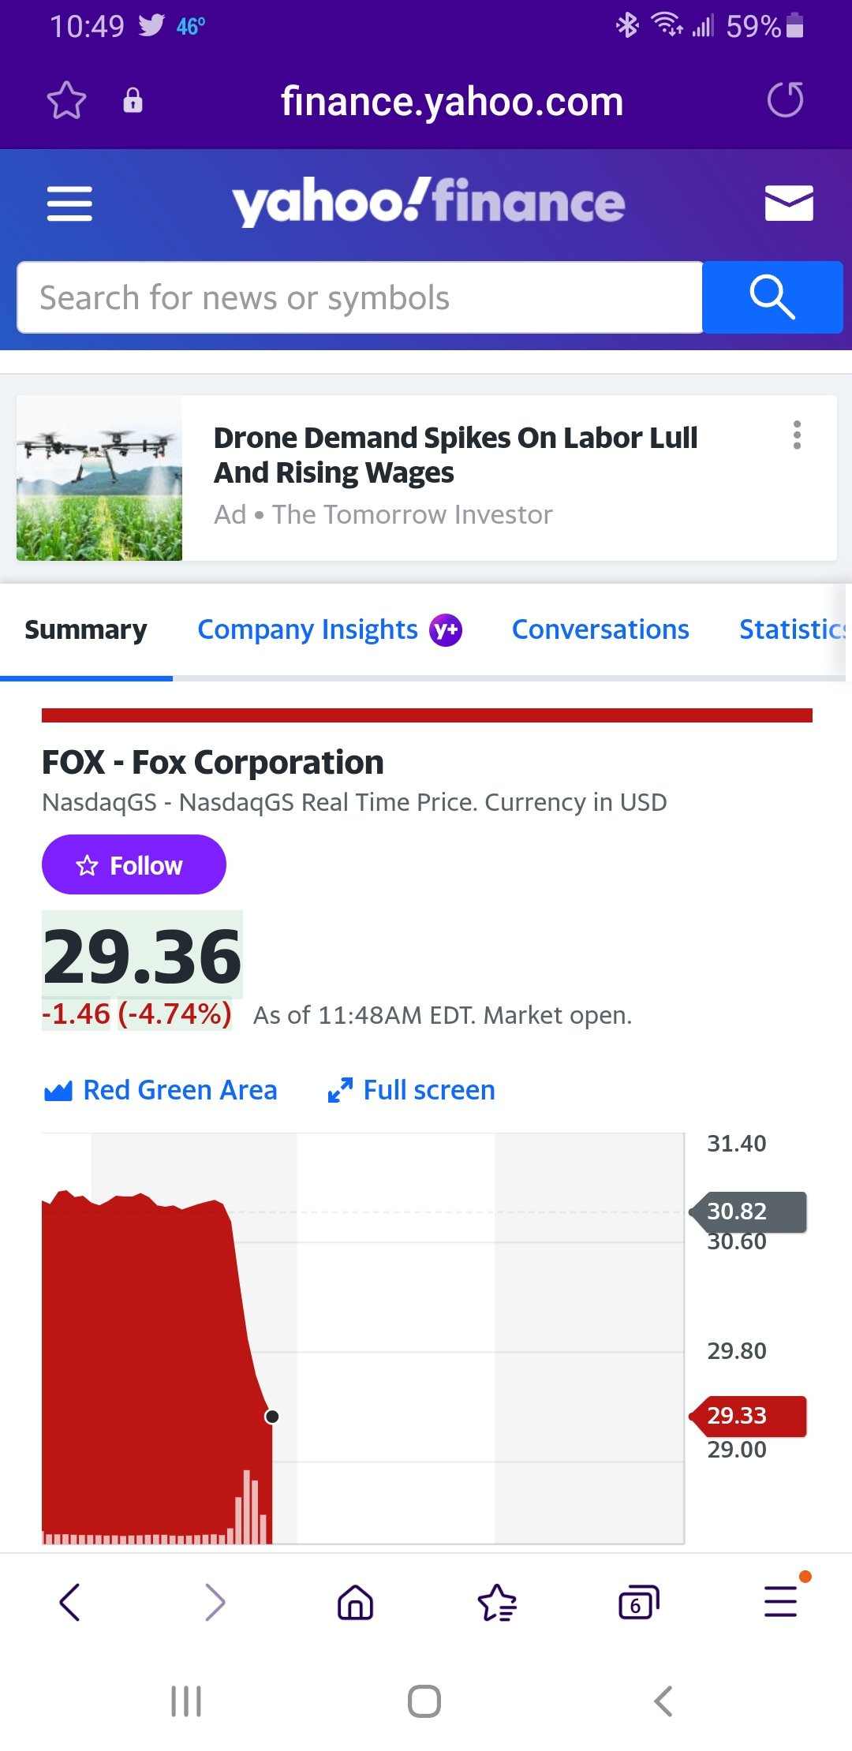Tap Android system back button
The height and width of the screenshot is (1751, 852).
(663, 1701)
